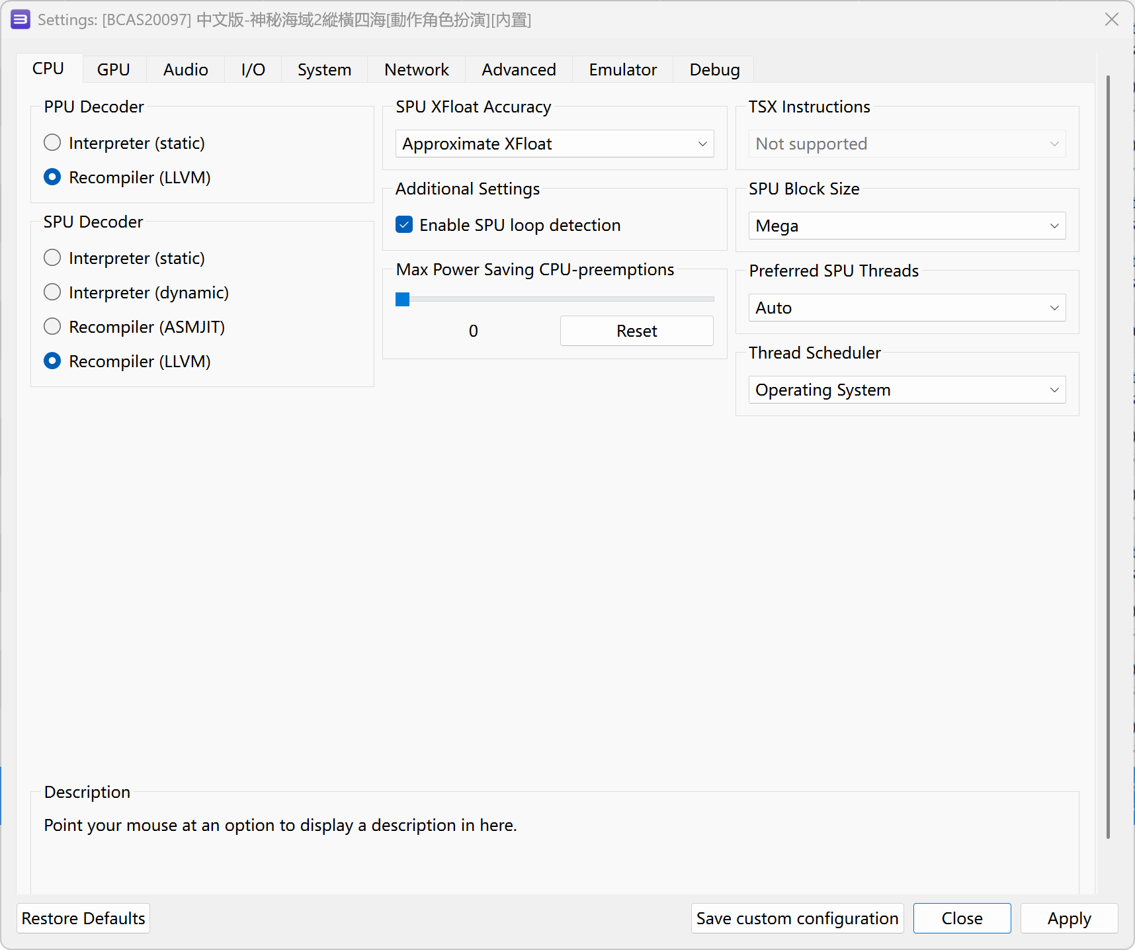The image size is (1135, 950).
Task: Open Preferred SPU Threads dropdown
Action: pos(907,308)
